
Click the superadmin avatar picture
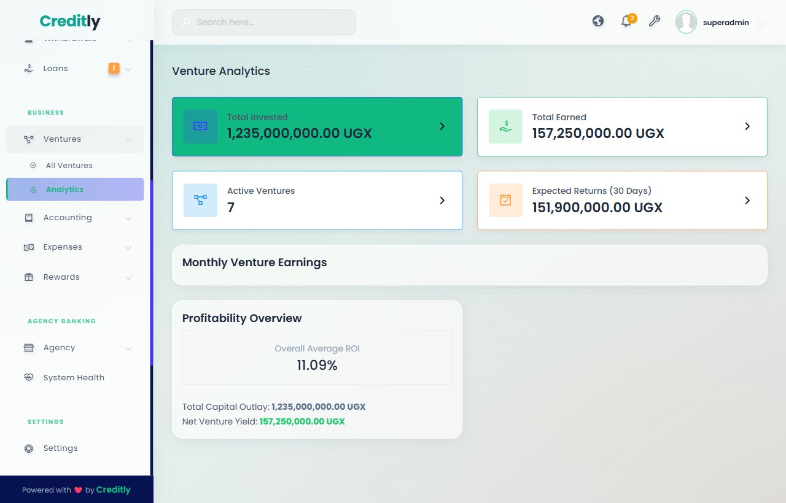click(x=686, y=22)
